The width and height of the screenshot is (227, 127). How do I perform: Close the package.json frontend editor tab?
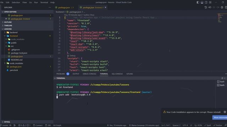(x=105, y=7)
